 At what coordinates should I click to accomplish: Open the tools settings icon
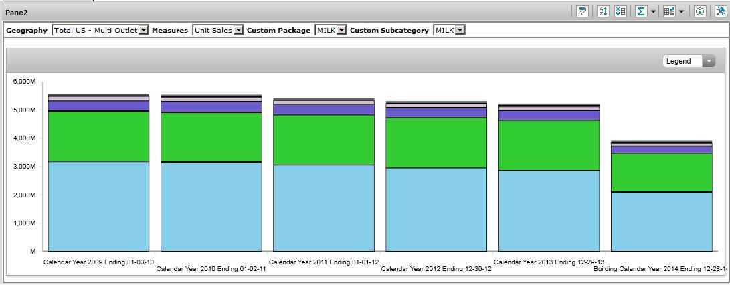click(x=719, y=11)
